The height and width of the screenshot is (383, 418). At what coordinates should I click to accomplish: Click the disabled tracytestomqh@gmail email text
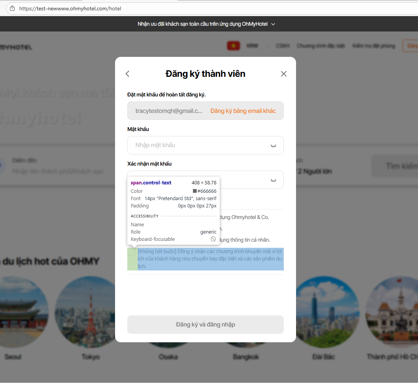[x=169, y=111]
